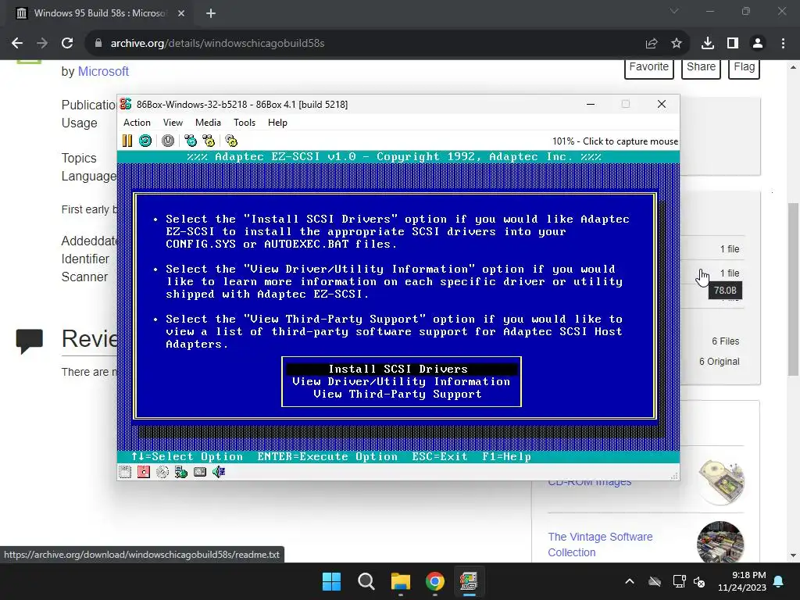Click the browser back arrow
This screenshot has width=800, height=600.
(x=17, y=44)
